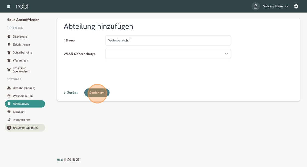Click the user avatar icon
Viewport: 307px width, 167px height.
255,6
